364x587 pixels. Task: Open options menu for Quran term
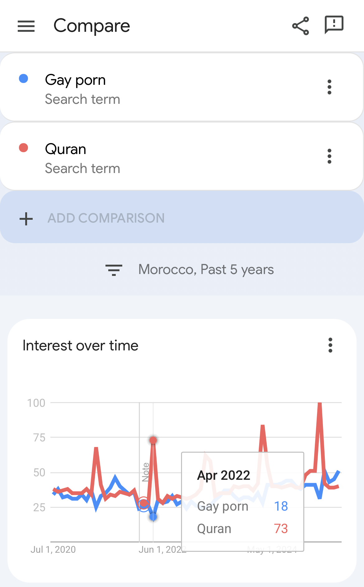[329, 156]
